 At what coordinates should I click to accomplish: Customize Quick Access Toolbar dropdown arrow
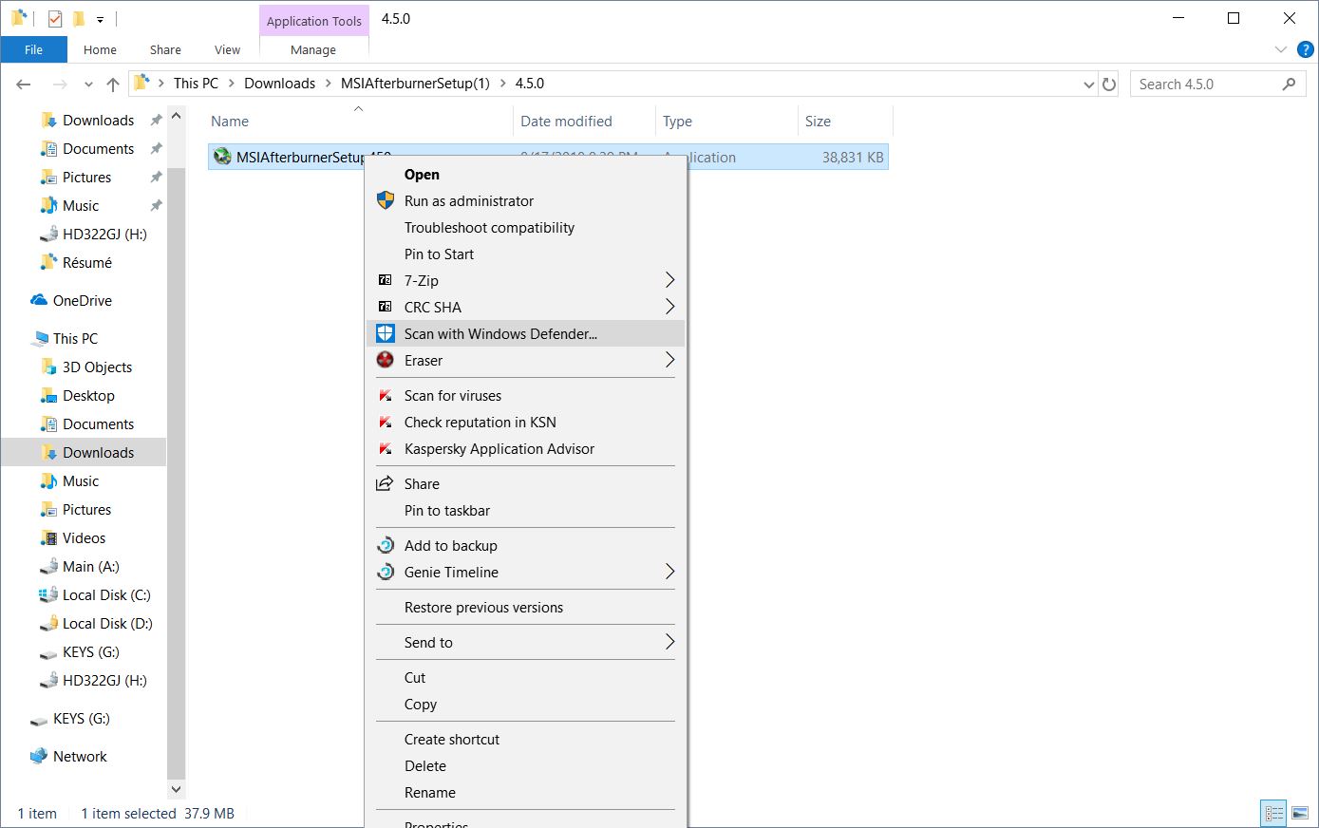[100, 19]
